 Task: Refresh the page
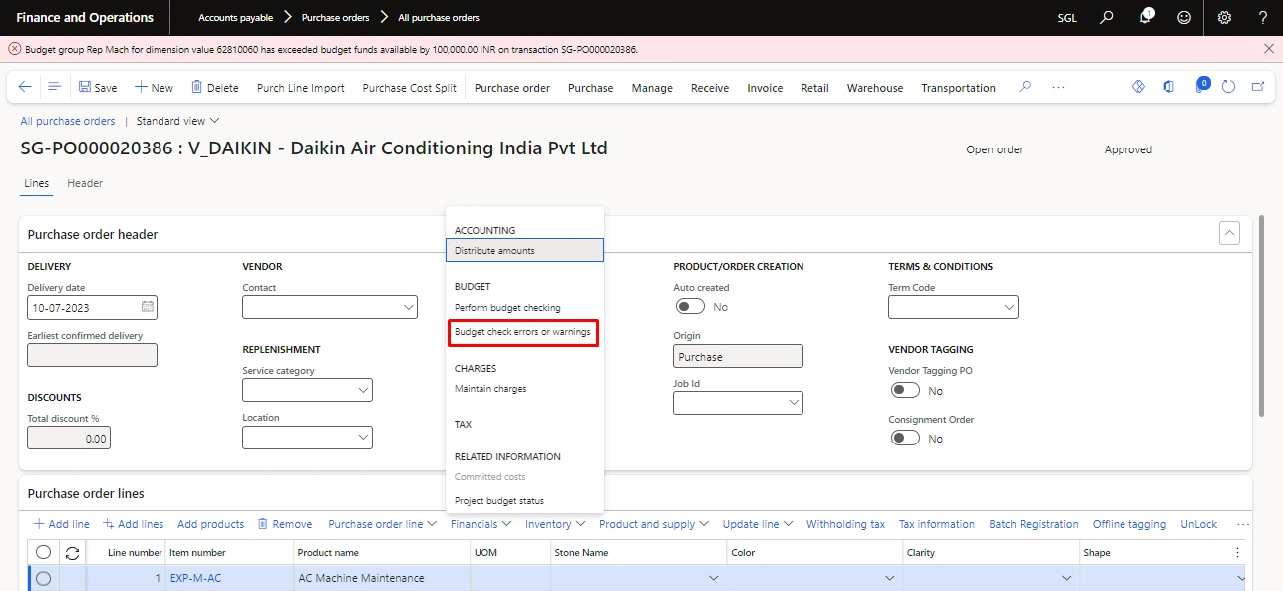point(1228,88)
